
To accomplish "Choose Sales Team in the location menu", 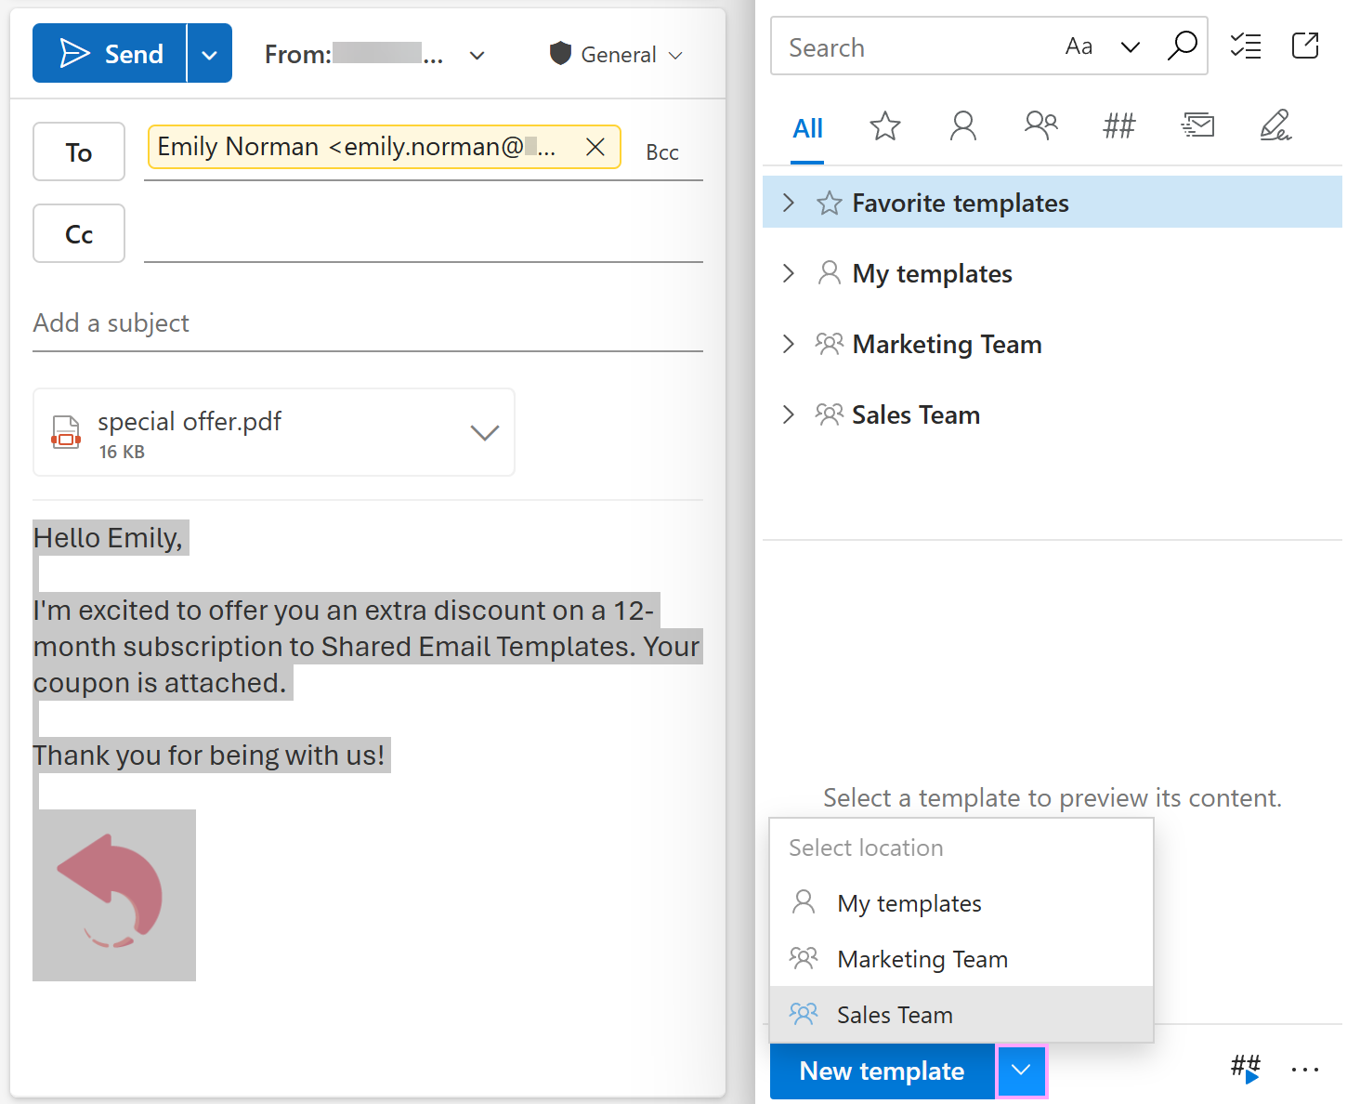I will coord(895,1014).
